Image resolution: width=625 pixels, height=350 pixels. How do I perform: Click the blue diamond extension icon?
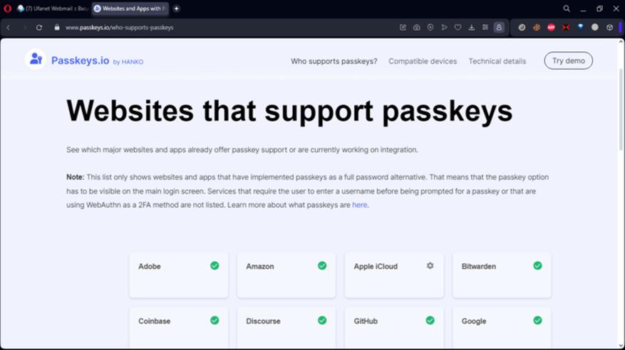580,26
